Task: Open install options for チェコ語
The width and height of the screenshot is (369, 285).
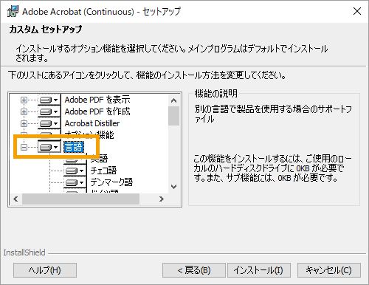Action: coord(75,171)
